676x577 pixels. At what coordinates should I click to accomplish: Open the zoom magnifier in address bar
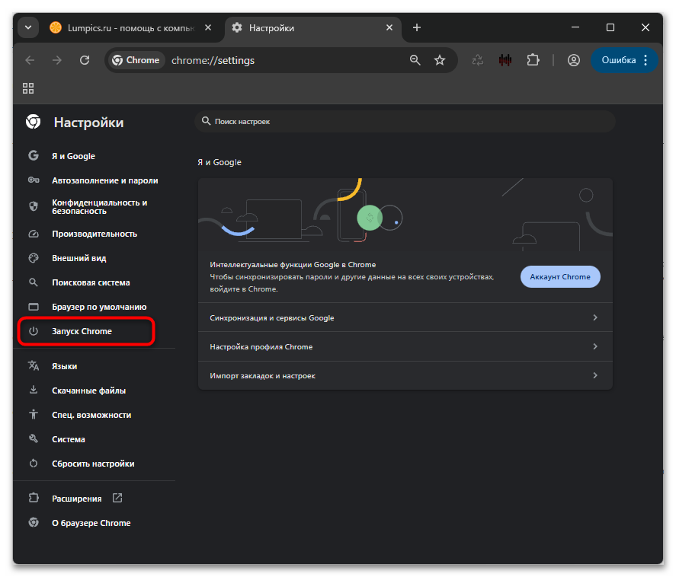pyautogui.click(x=415, y=60)
